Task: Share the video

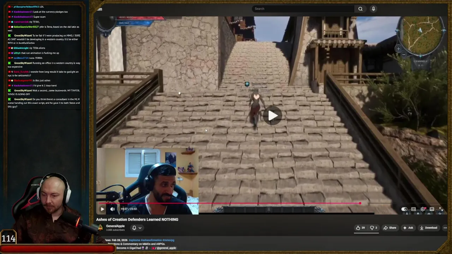Action: (390, 228)
